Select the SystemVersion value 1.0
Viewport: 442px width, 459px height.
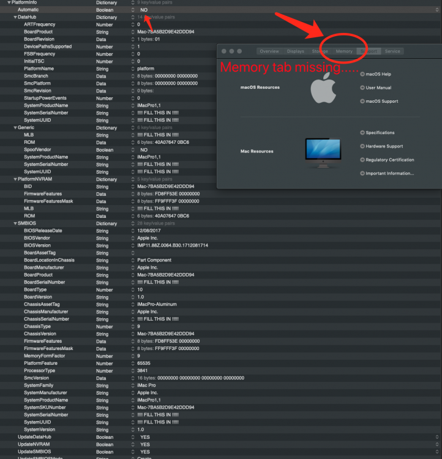point(141,430)
